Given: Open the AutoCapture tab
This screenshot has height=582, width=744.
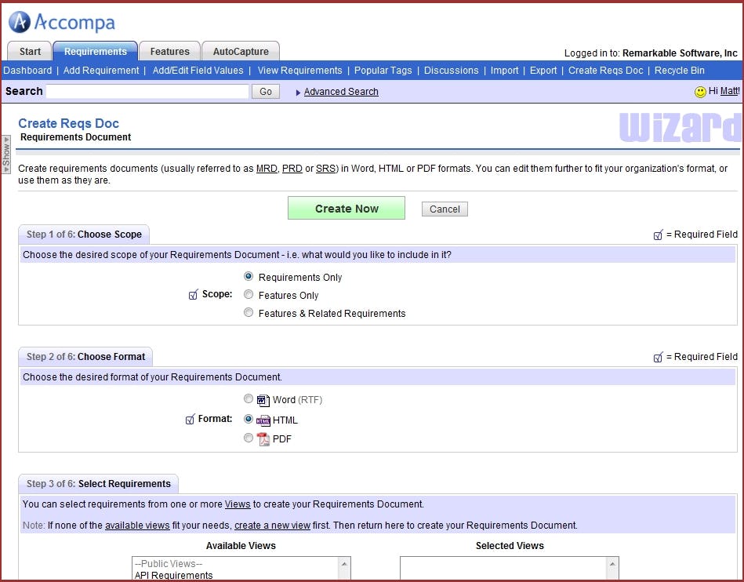Looking at the screenshot, I should (240, 50).
